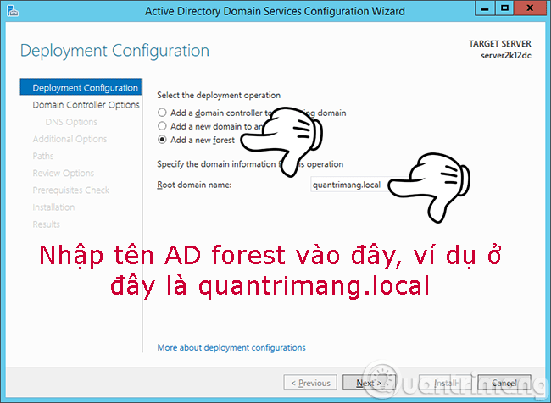The height and width of the screenshot is (403, 551).
Task: Select Deployment Configuration step in sidebar
Action: click(x=81, y=87)
